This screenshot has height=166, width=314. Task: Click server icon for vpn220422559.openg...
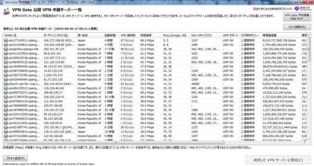[x=6, y=114]
